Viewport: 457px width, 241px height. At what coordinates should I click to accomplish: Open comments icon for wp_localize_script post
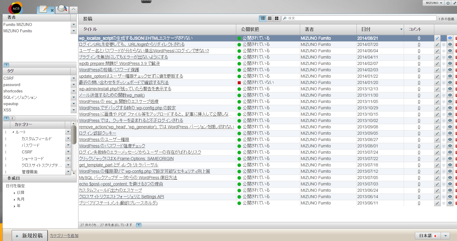[x=444, y=38]
